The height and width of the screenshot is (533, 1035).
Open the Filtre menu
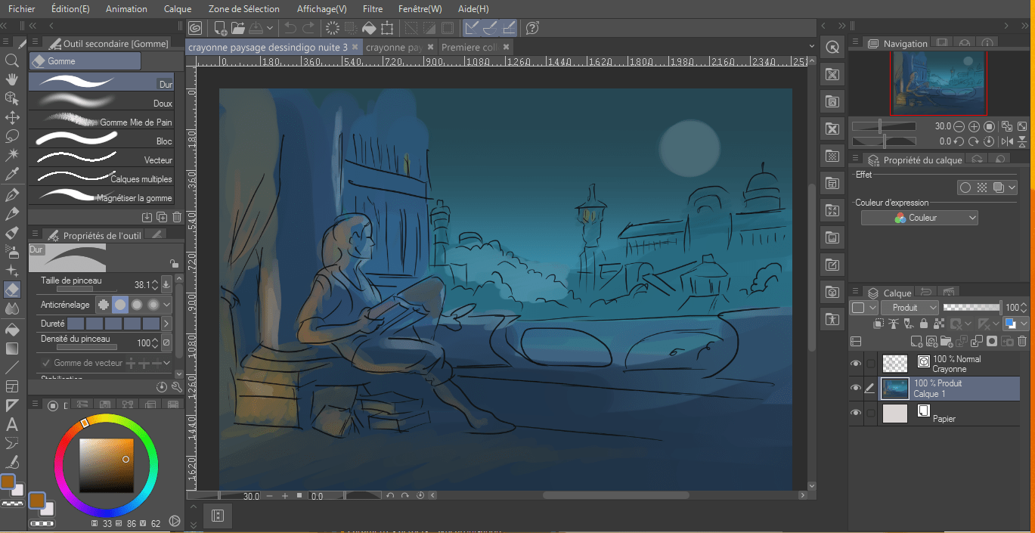click(372, 9)
